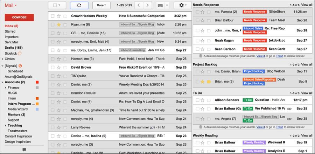The height and width of the screenshot is (154, 315).
Task: Check the box for David Brown email
Action: pyautogui.click(x=52, y=67)
